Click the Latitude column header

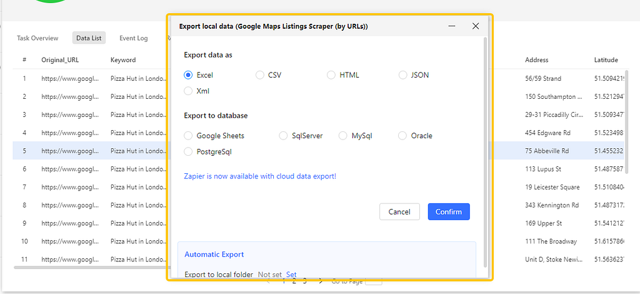(606, 59)
